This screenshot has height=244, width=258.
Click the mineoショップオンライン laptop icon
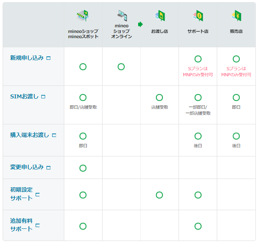coord(122,15)
